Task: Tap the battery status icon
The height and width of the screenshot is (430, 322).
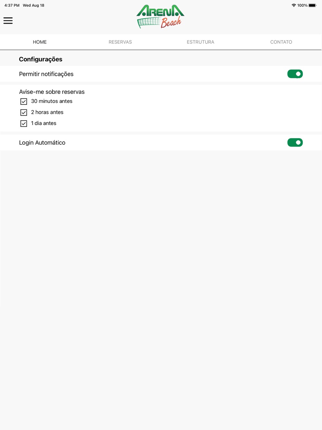Action: (313, 5)
